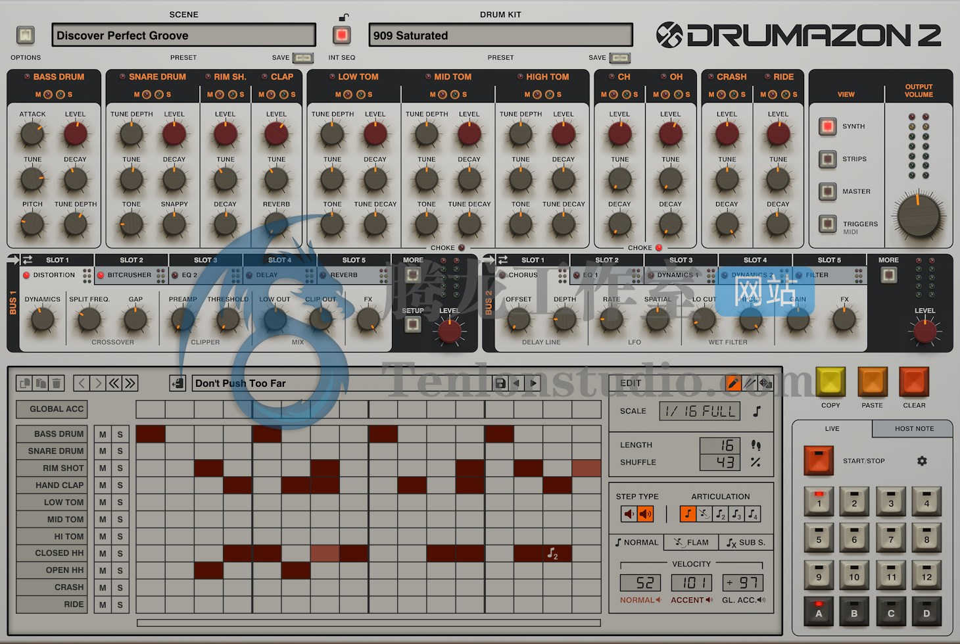Image resolution: width=960 pixels, height=644 pixels.
Task: Enable the MASTER view button
Action: (x=828, y=191)
